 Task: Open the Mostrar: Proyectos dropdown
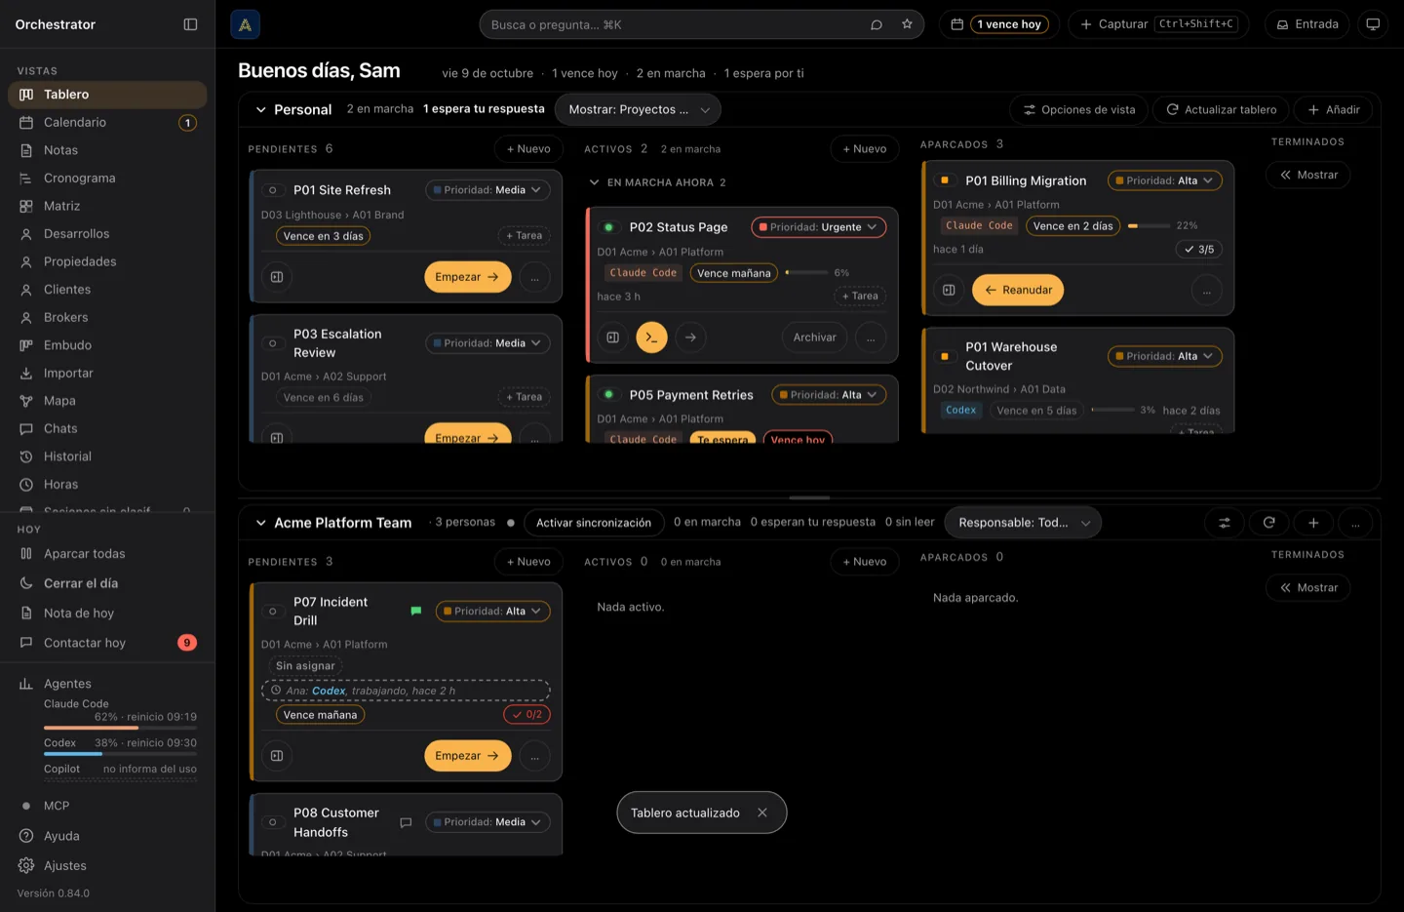pos(638,109)
